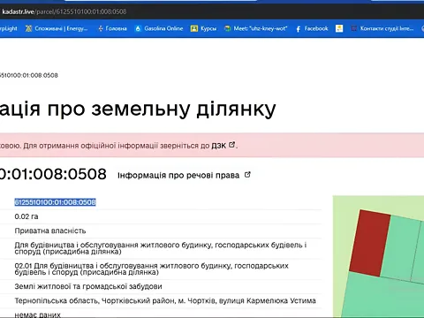The width and height of the screenshot is (424, 318).
Task: Click the Тернопільська область address row
Action: coord(165,300)
